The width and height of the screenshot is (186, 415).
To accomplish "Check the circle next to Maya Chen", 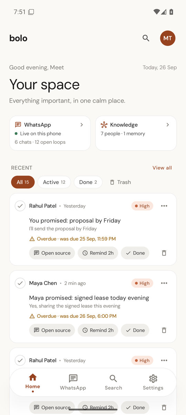I will pyautogui.click(x=20, y=283).
